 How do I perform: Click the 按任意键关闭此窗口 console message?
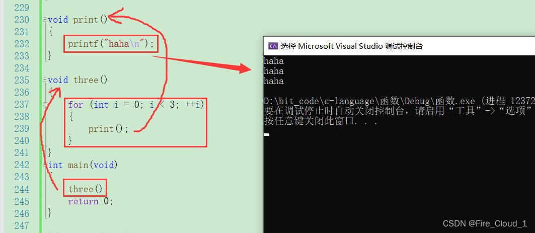point(321,121)
